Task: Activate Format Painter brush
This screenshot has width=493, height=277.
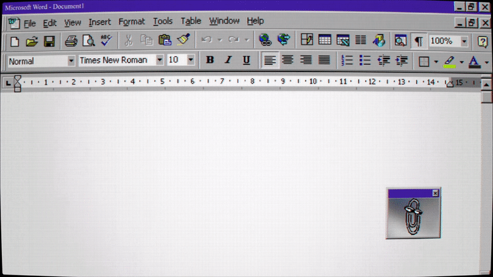Action: [x=183, y=40]
